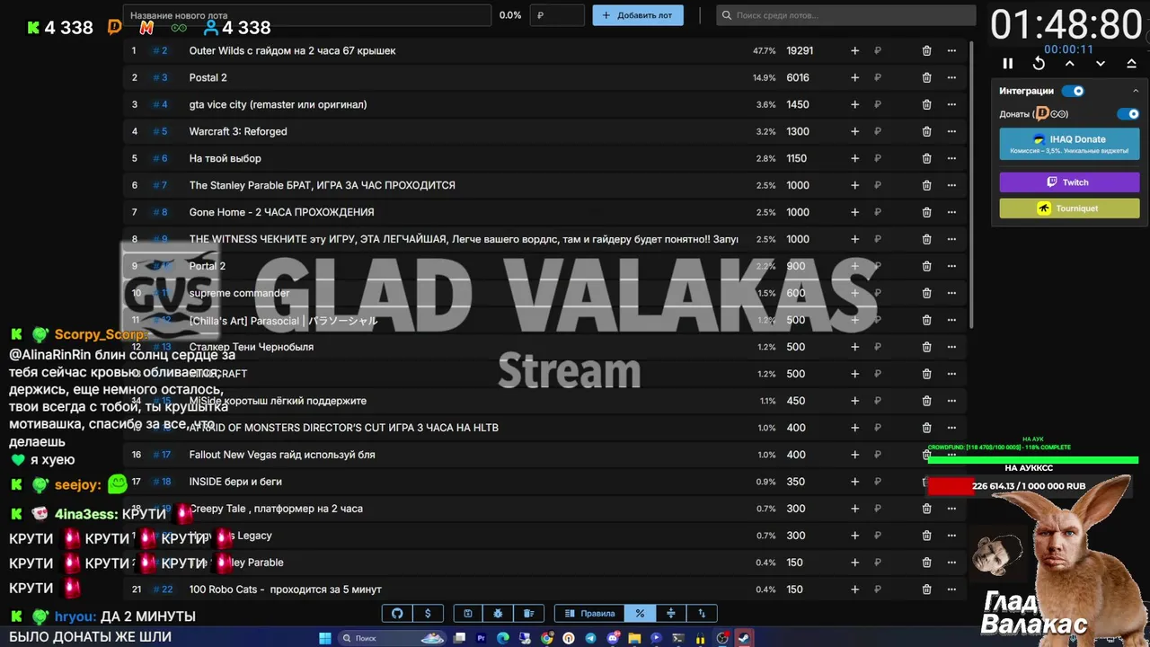This screenshot has height=647, width=1150.
Task: Search among lots field
Action: pos(846,15)
